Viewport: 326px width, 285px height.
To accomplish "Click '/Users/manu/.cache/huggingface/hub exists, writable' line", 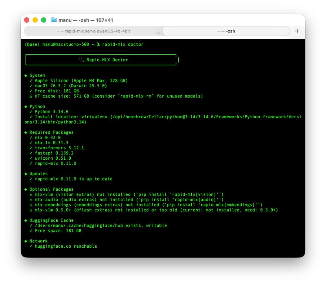I will (x=101, y=225).
